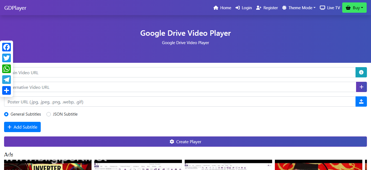Click the info icon beside Main Video URL

click(361, 72)
